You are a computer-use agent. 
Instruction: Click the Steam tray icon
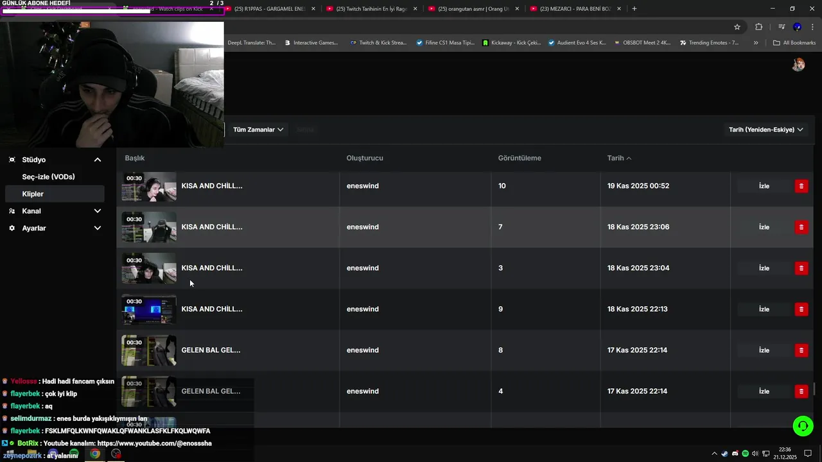(724, 454)
